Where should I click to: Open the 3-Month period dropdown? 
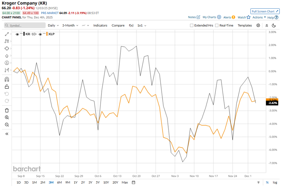click(x=70, y=25)
